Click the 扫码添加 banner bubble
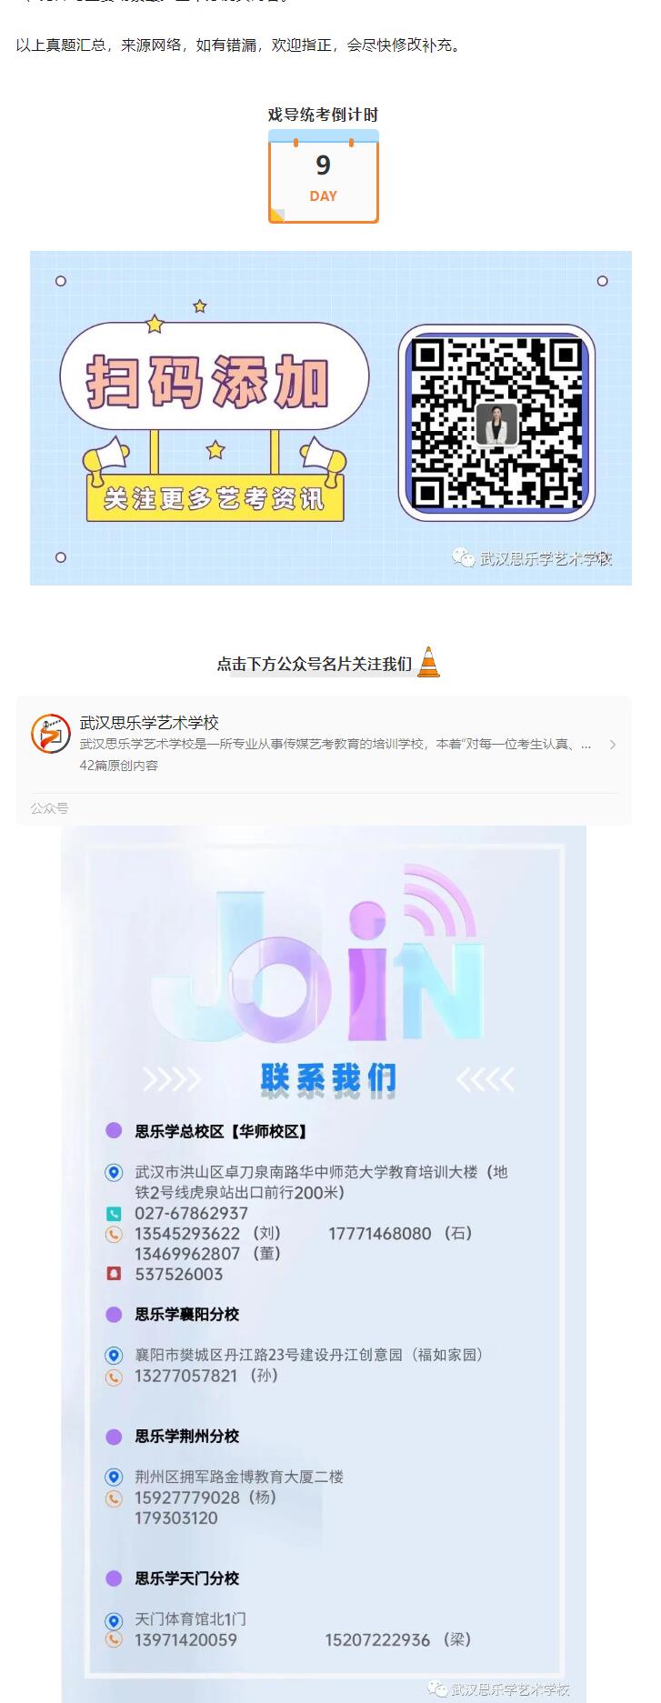661x1703 pixels. click(215, 376)
